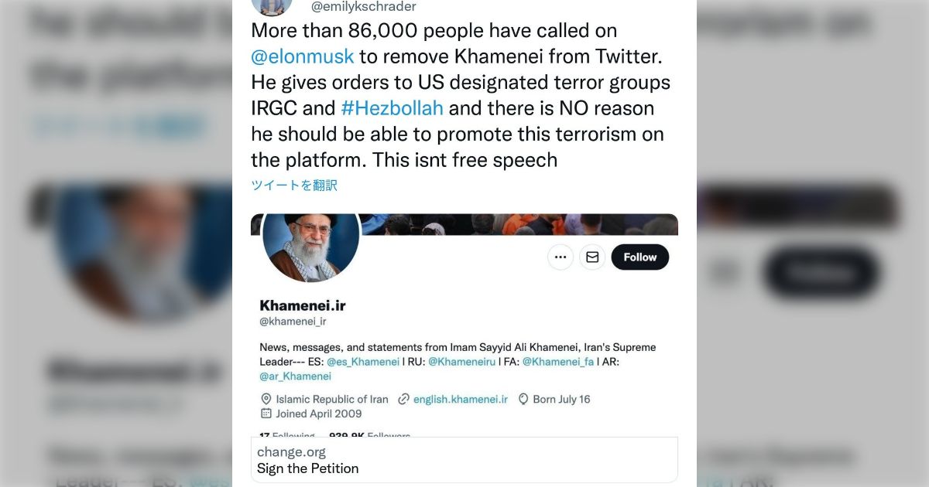Open the change.org Sign the Petition card

[x=464, y=460]
